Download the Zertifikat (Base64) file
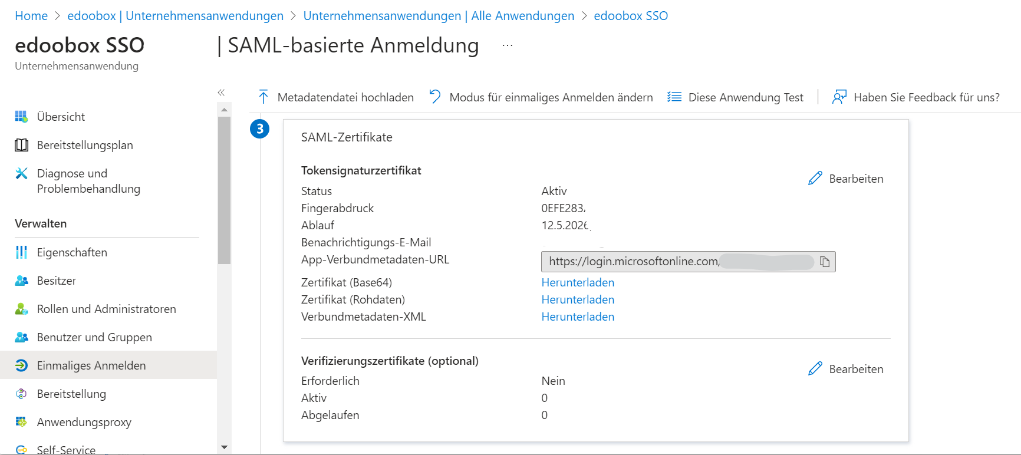Viewport: 1021px width, 455px height. 577,282
